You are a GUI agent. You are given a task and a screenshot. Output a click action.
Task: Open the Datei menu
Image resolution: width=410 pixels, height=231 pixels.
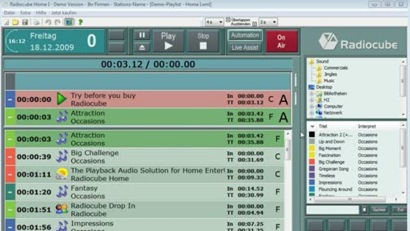coord(9,13)
